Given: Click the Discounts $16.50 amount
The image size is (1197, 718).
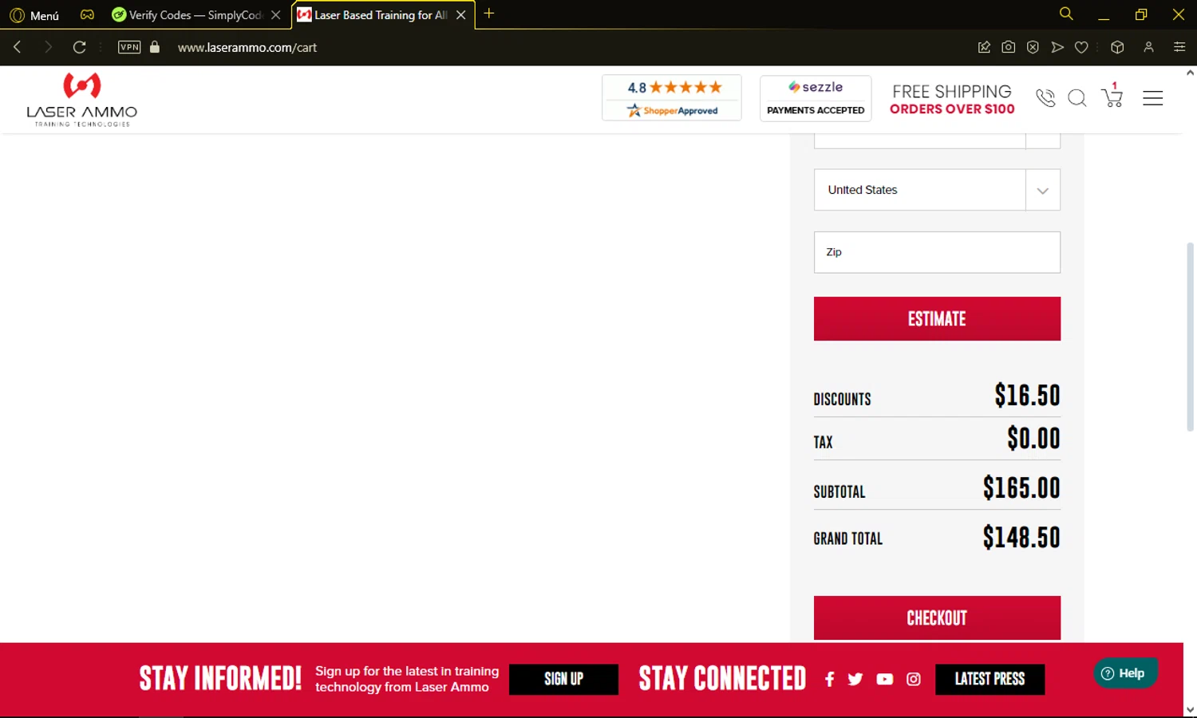Looking at the screenshot, I should 1027,395.
